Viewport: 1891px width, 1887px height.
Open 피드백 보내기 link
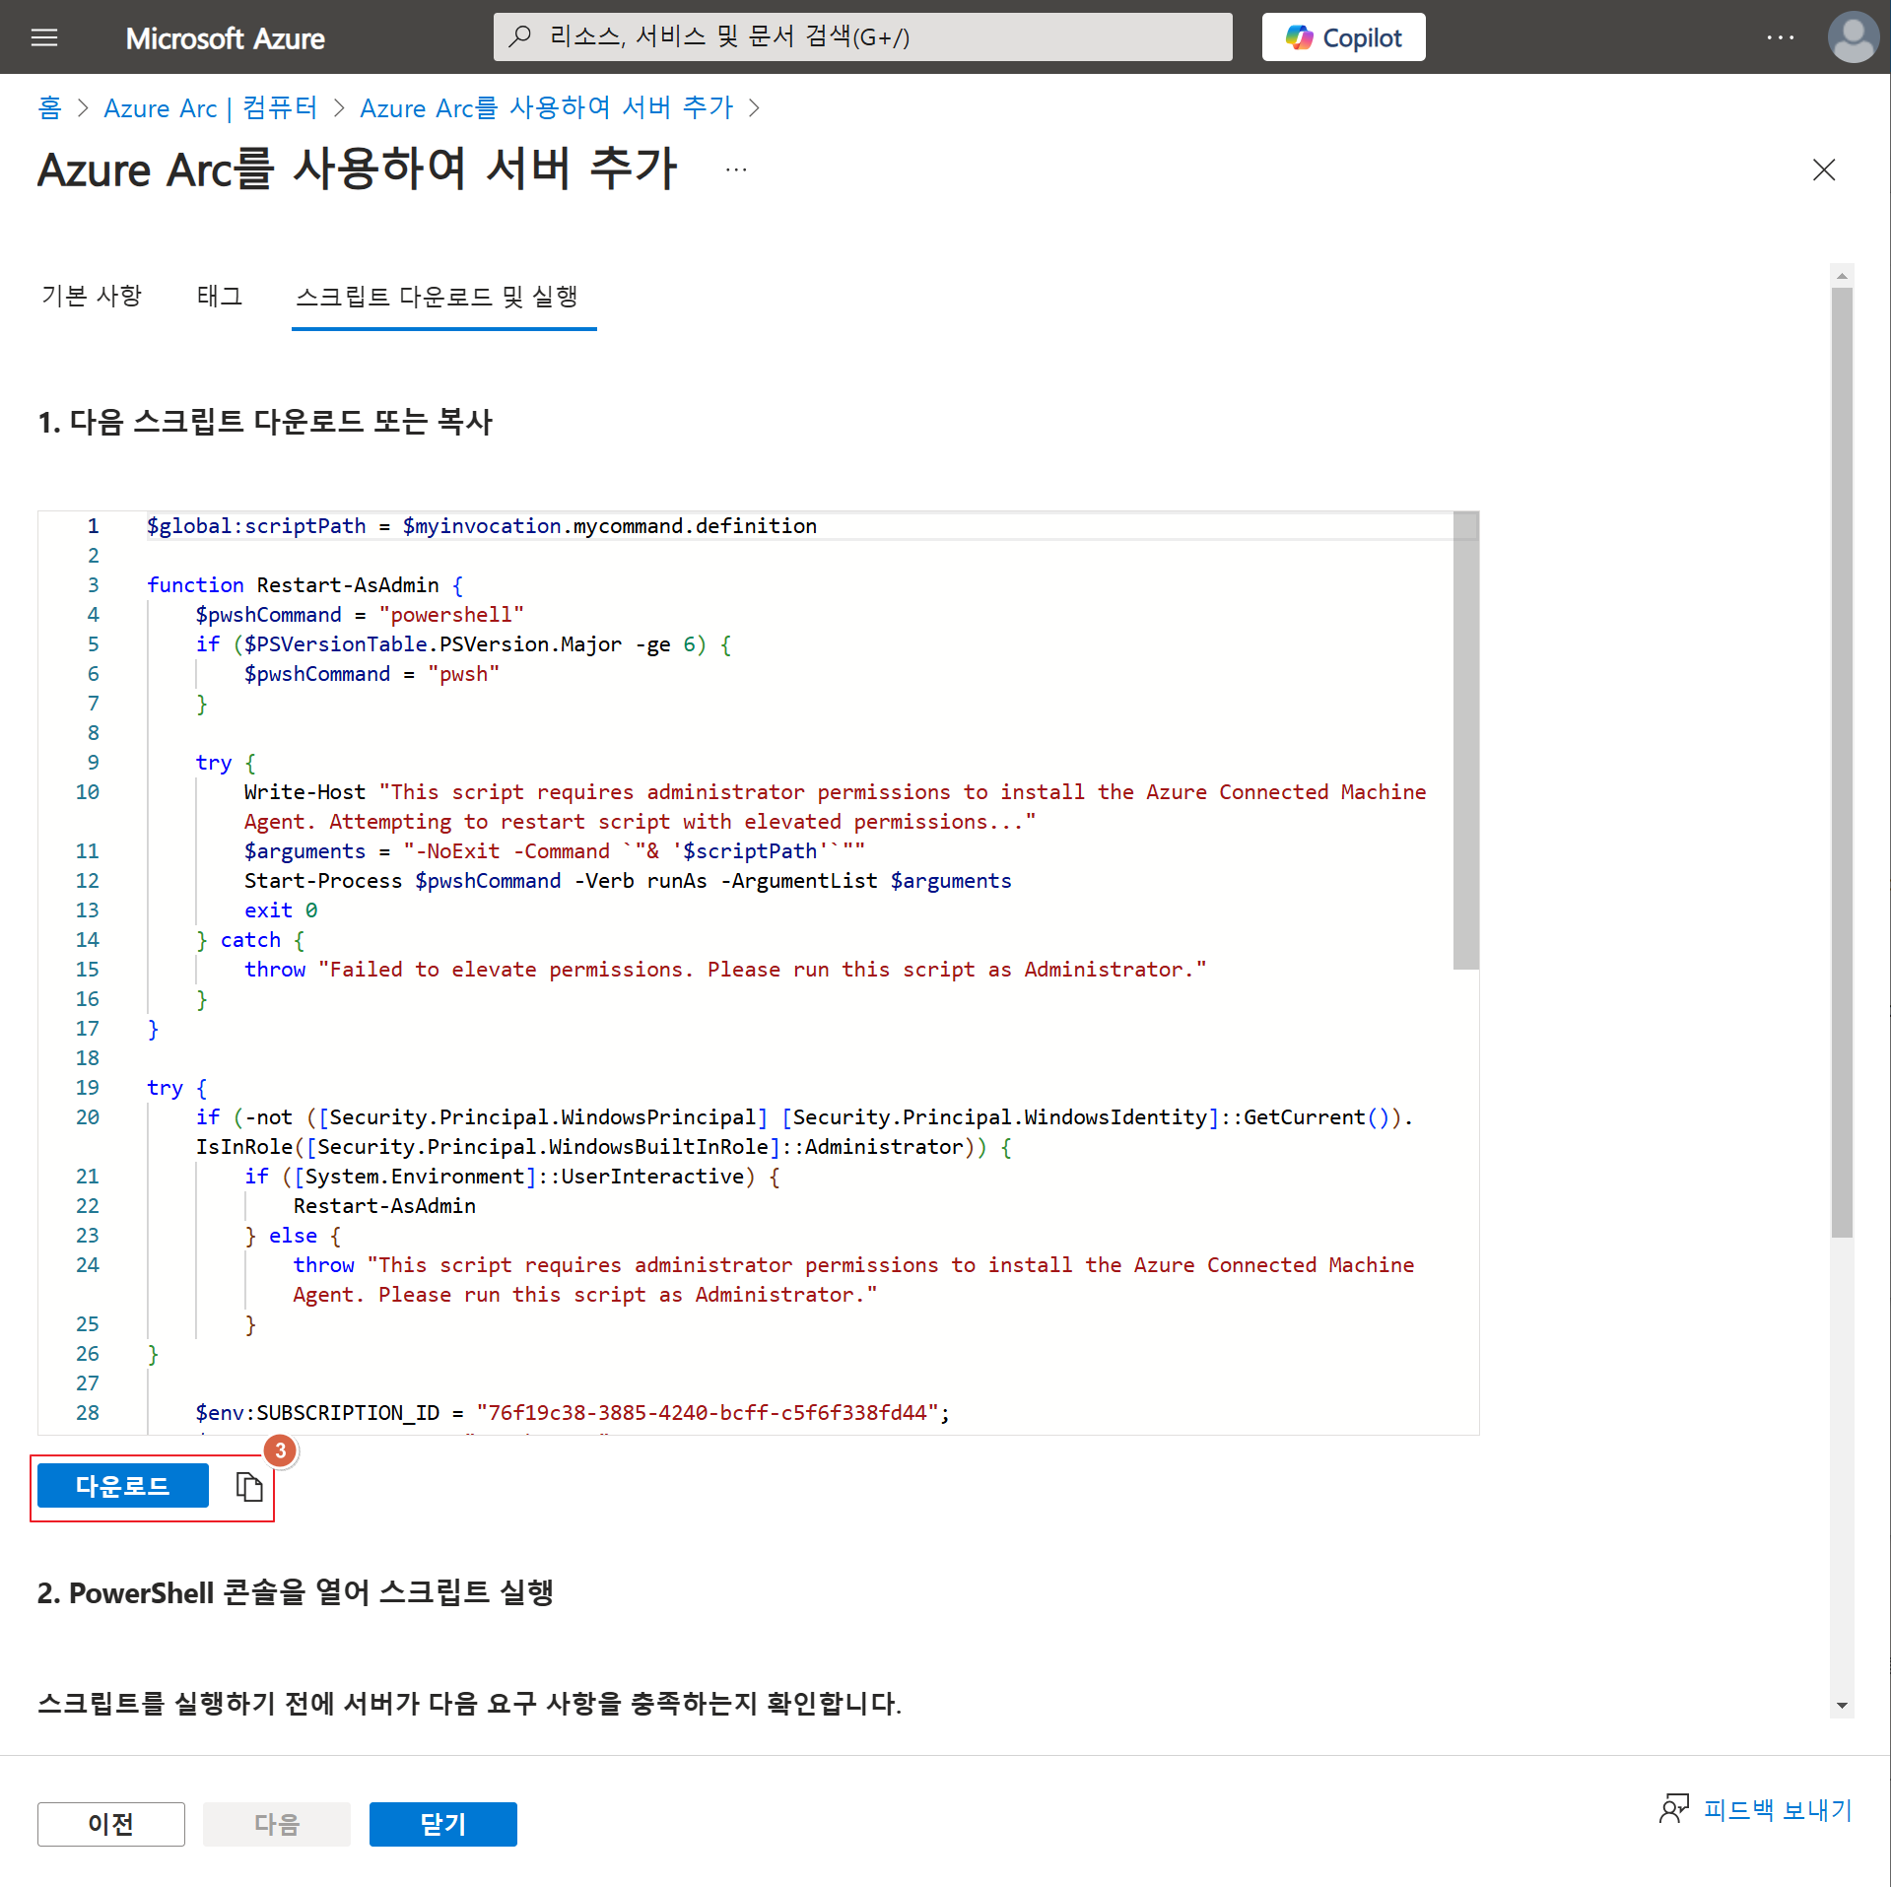(1778, 1810)
